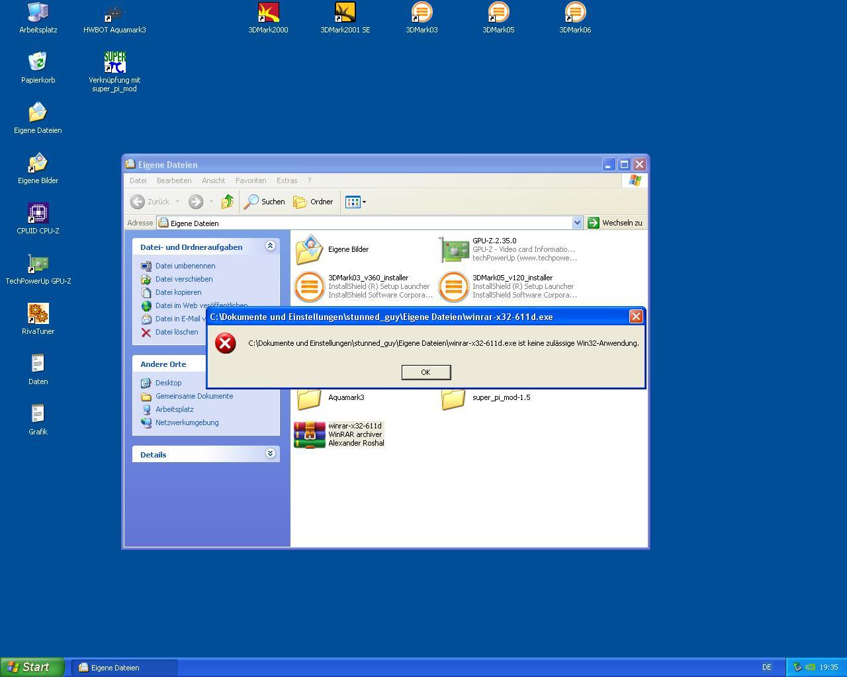Collapse the Datei- und Ordneraufgaben panel
The width and height of the screenshot is (847, 677).
pos(270,246)
